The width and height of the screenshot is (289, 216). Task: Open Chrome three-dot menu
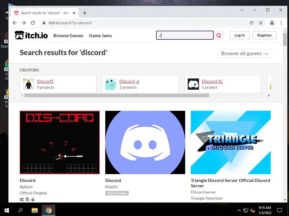(281, 23)
